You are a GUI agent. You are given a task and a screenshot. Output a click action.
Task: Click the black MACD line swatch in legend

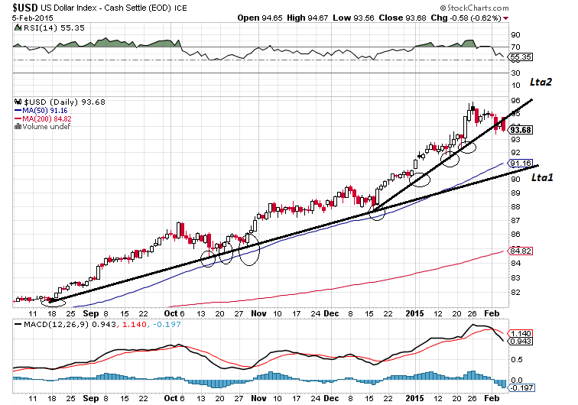point(18,325)
